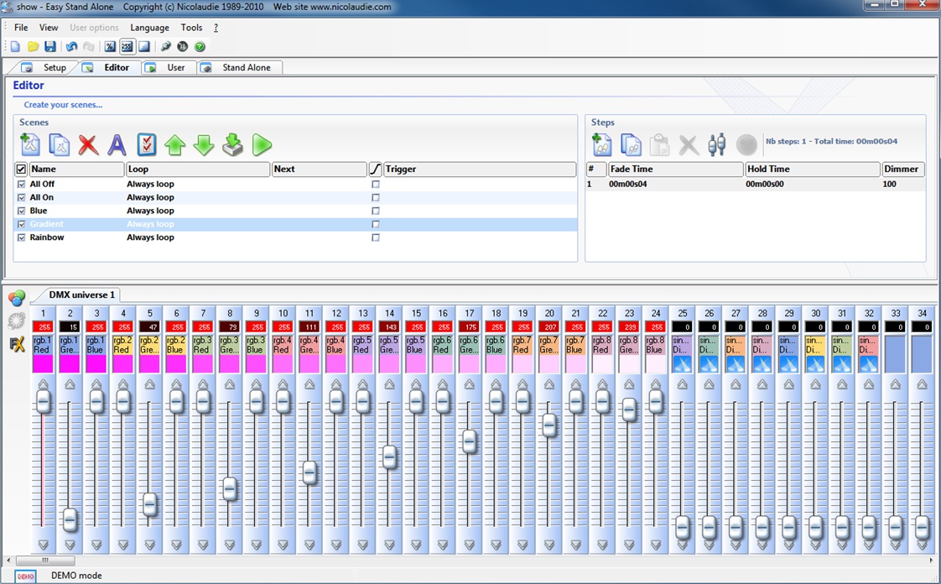Open the Tools menu
This screenshot has width=941, height=584.
[191, 28]
